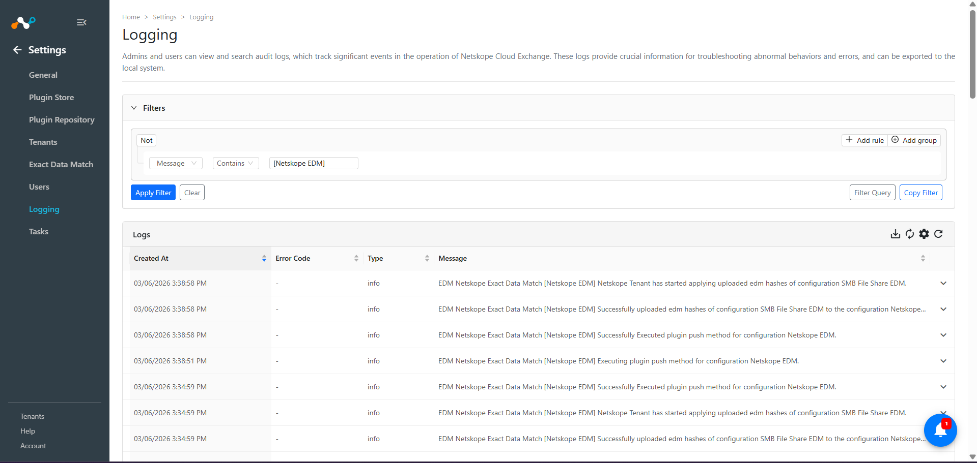The width and height of the screenshot is (977, 463).
Task: Open General settings in the sidebar
Action: tap(43, 75)
